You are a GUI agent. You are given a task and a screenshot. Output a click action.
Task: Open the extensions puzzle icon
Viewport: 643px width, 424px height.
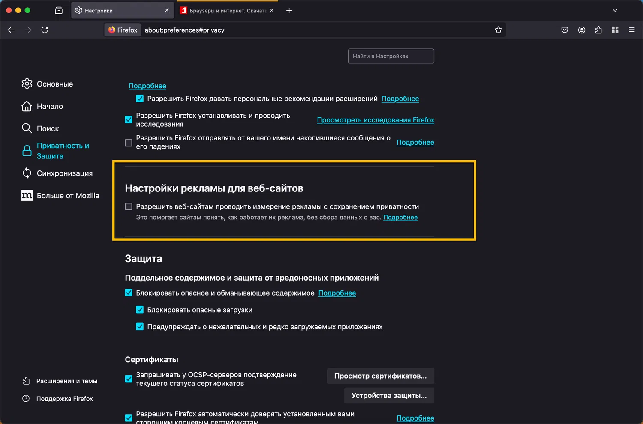point(598,30)
